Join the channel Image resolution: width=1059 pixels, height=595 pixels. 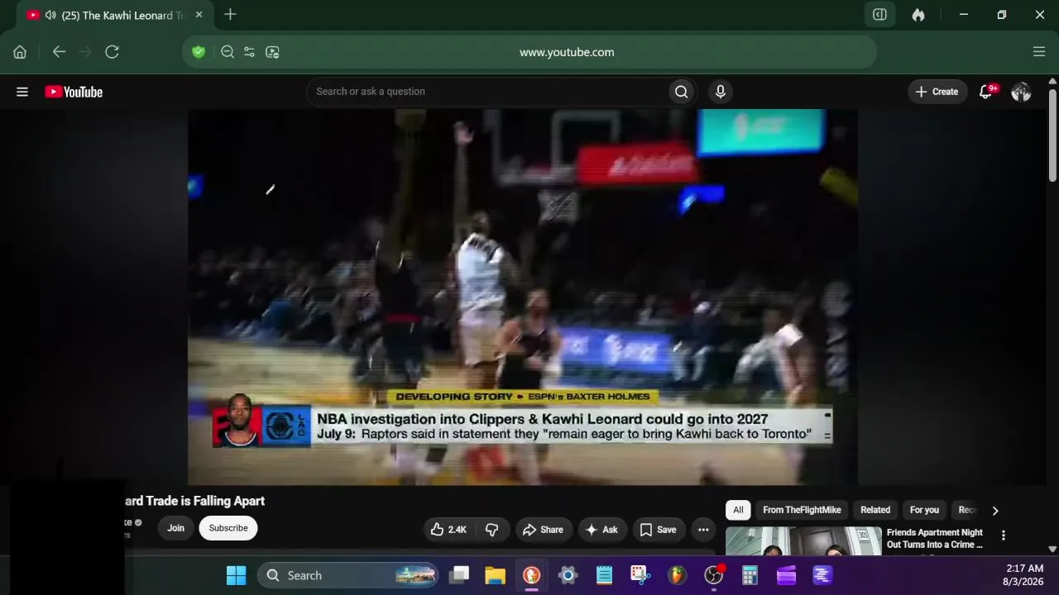175,528
